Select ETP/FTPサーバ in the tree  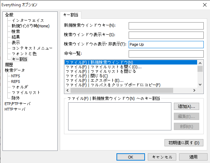[17, 104]
